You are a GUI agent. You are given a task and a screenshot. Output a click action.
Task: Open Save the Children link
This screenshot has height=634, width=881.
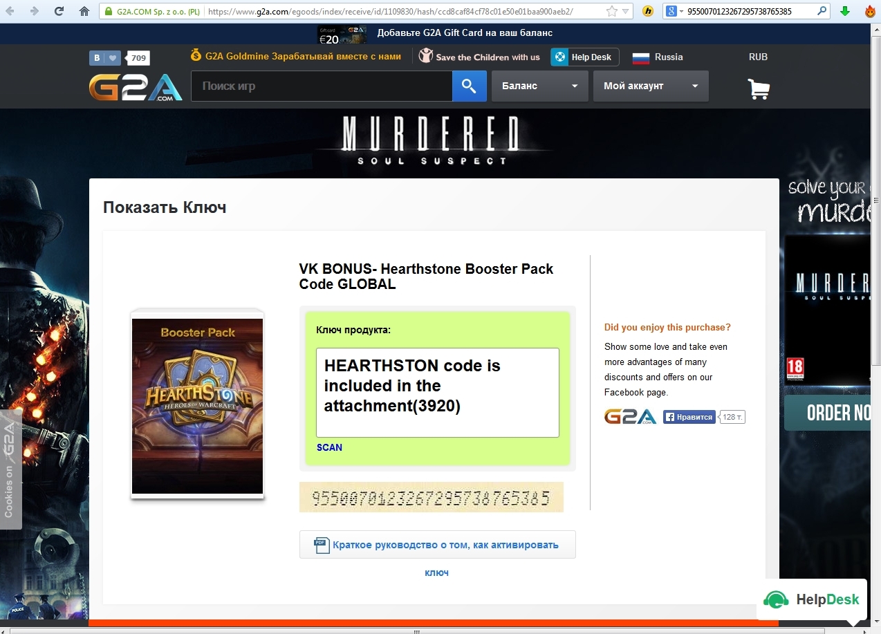(479, 57)
